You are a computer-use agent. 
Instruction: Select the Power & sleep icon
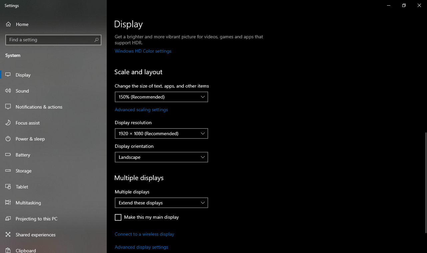tap(8, 138)
